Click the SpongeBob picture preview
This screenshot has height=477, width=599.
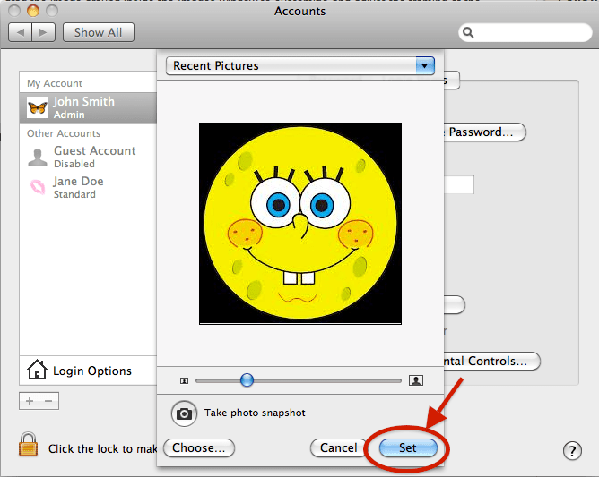click(x=300, y=224)
